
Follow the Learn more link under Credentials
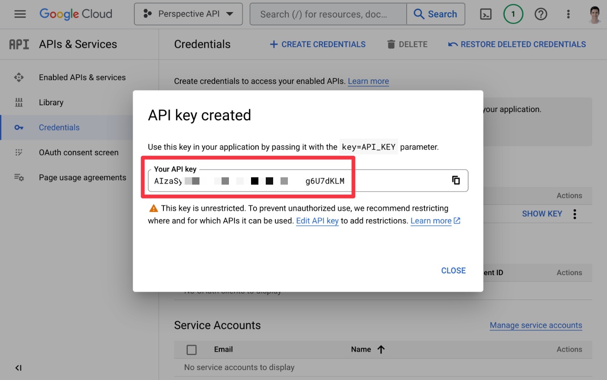click(x=368, y=81)
